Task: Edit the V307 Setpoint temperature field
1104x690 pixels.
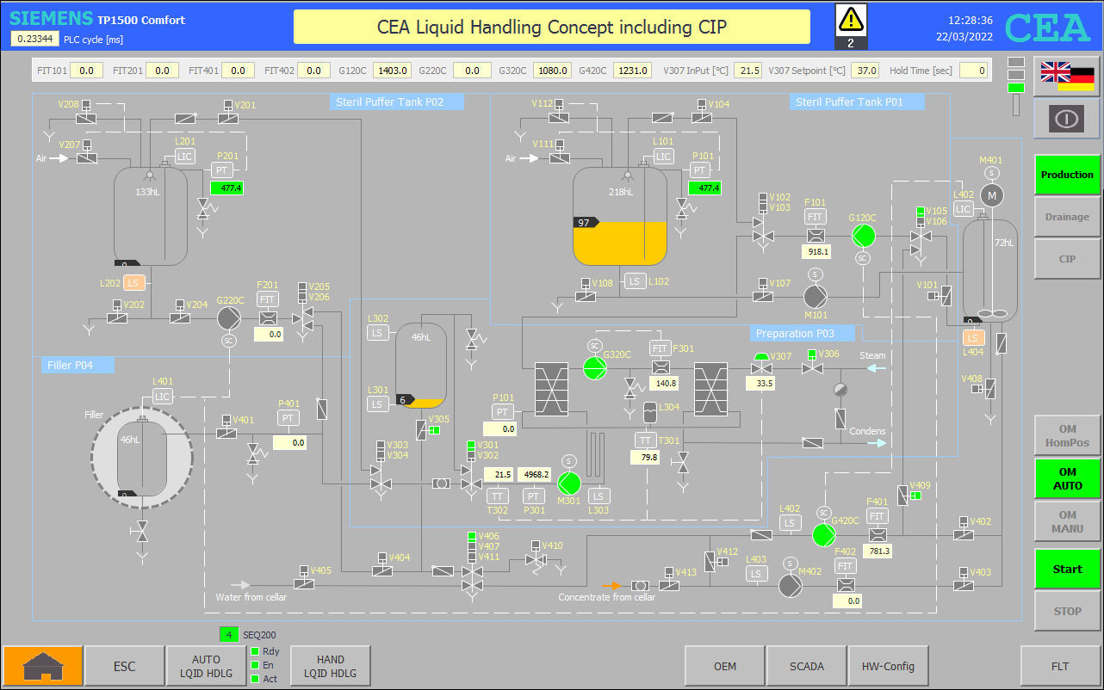Action: [866, 71]
